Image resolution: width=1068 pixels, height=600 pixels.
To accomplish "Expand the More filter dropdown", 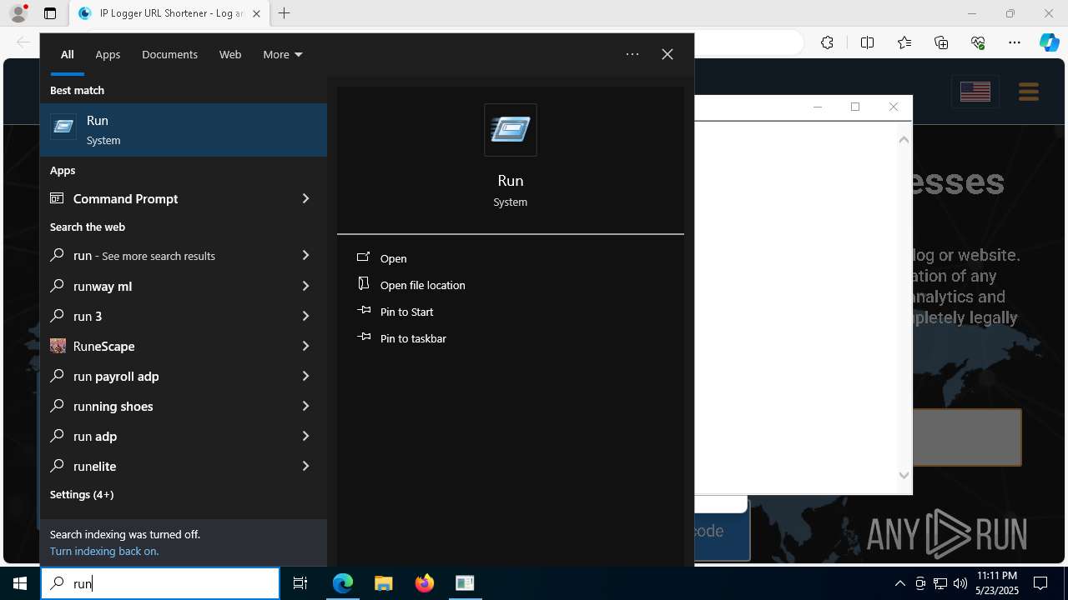I will click(283, 54).
